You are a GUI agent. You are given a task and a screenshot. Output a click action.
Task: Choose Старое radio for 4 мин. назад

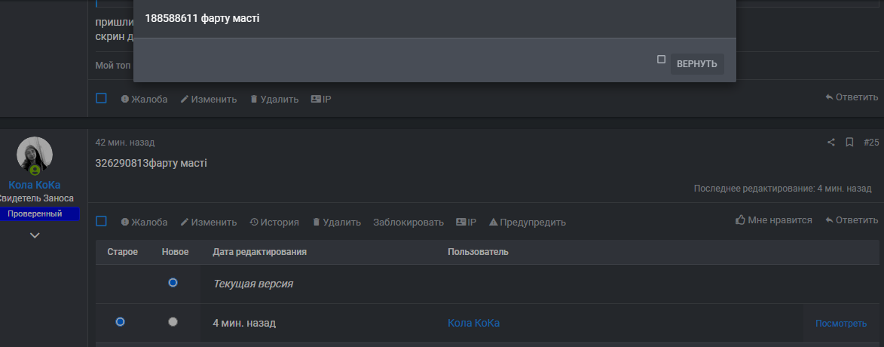click(120, 322)
